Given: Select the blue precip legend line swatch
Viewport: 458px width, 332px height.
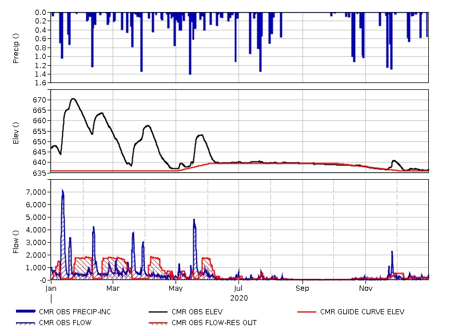Looking at the screenshot, I should [26, 311].
